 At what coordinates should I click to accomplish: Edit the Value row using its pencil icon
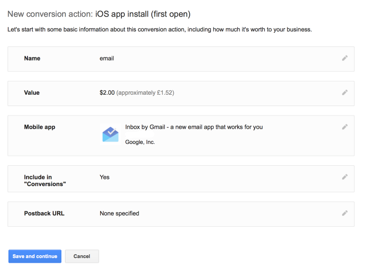(345, 93)
